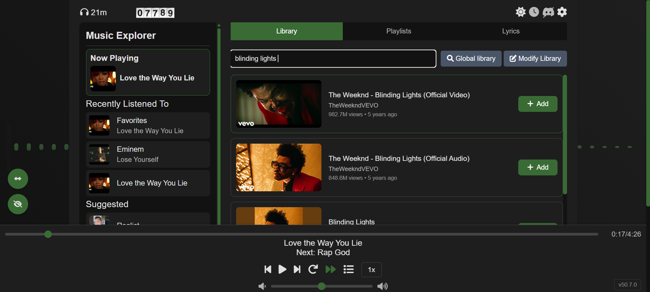Click the search results scrollbar
The height and width of the screenshot is (292, 650).
[565, 135]
